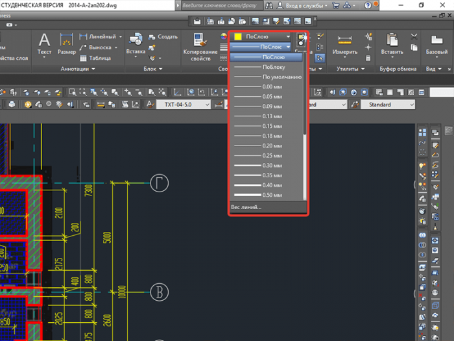Click the spotlight flashlight icon in the side toolbar
This screenshot has height=341, width=454.
pyautogui.click(x=422, y=176)
